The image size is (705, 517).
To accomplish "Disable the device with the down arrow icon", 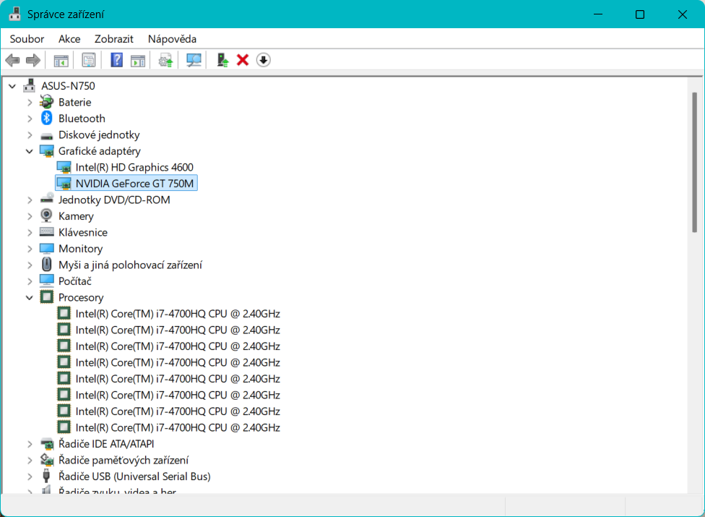I will click(x=264, y=60).
